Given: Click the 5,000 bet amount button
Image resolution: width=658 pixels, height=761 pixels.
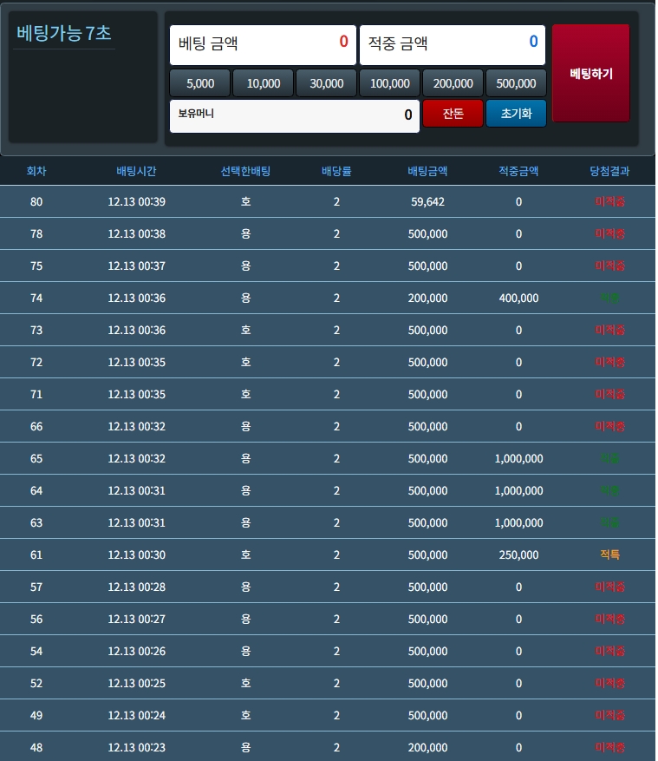Looking at the screenshot, I should pos(200,83).
